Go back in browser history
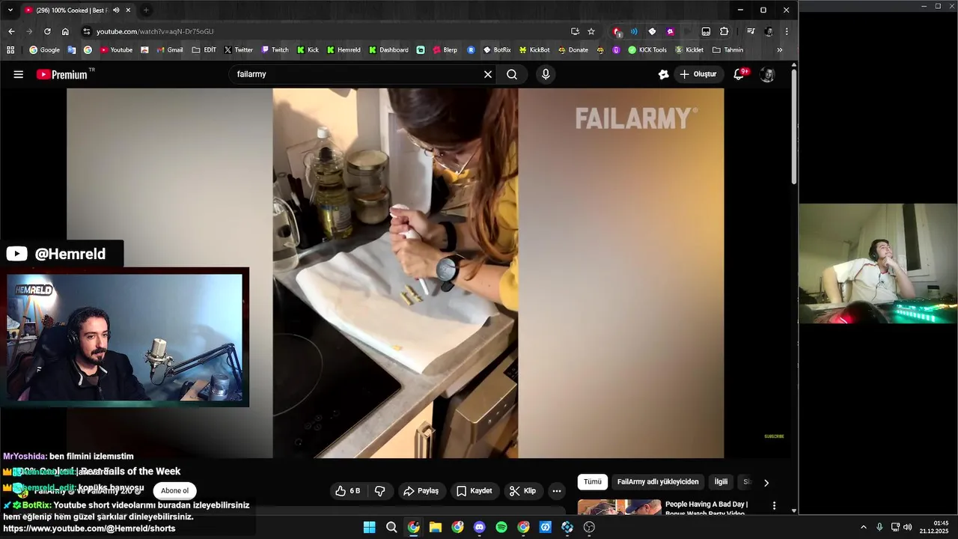958x539 pixels. [x=11, y=31]
